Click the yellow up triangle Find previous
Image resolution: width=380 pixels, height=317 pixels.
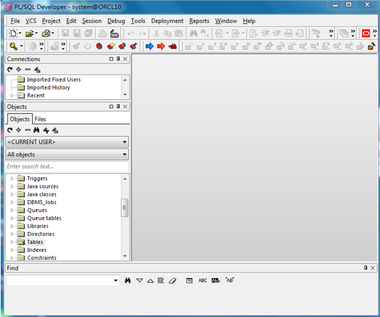[150, 281]
